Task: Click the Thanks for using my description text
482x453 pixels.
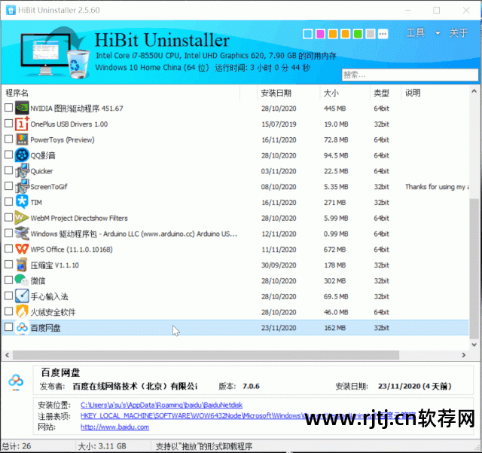Action: coord(437,187)
